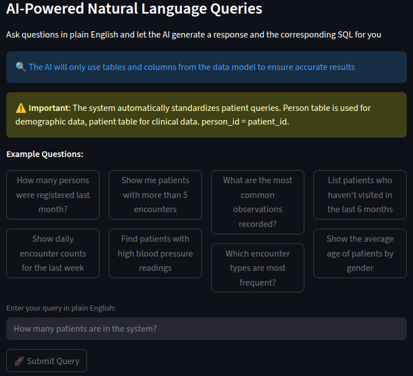Click the warning triangle icon

coord(21,108)
